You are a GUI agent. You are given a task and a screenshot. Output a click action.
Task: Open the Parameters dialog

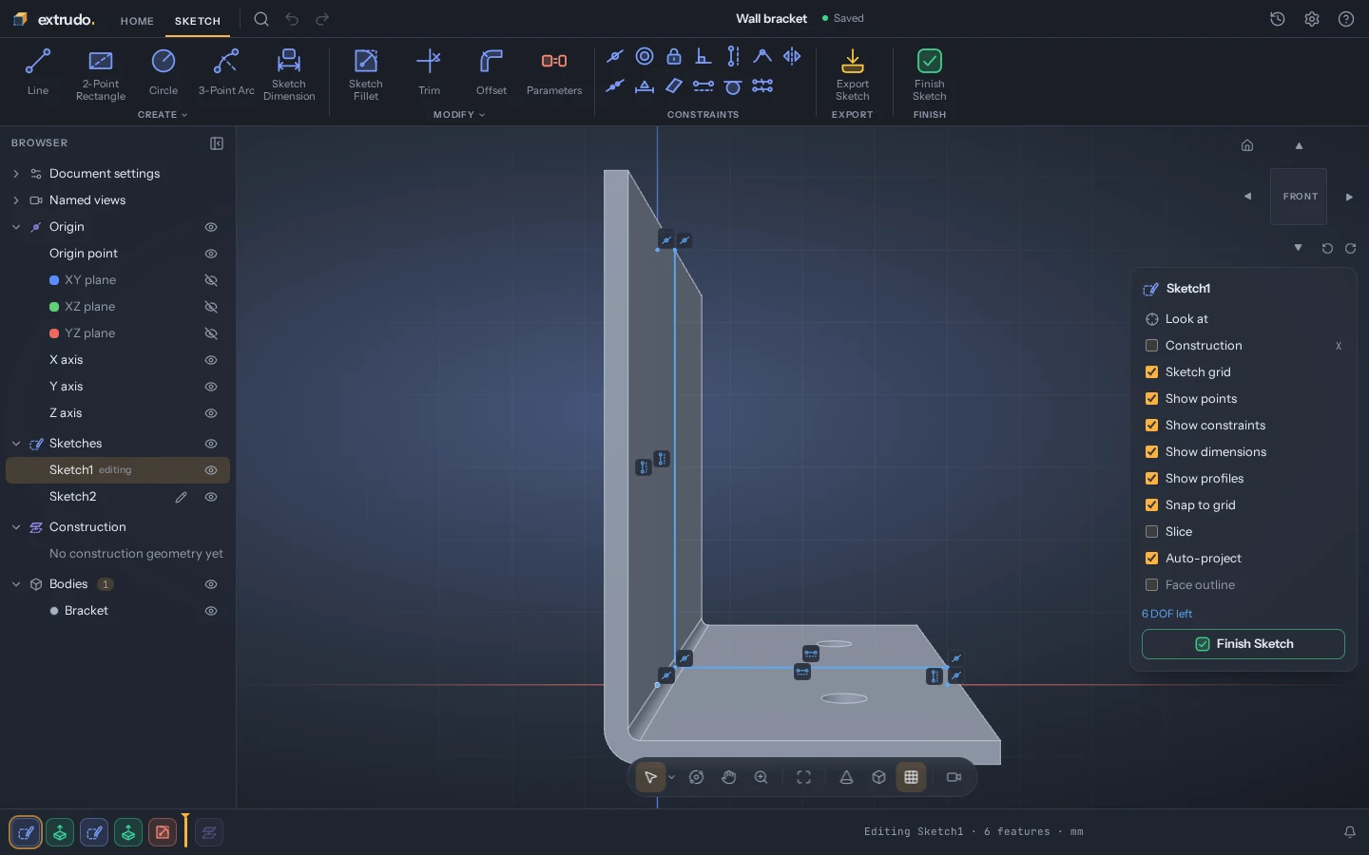(x=554, y=72)
